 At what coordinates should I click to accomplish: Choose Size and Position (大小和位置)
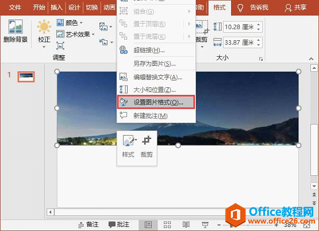(156, 90)
